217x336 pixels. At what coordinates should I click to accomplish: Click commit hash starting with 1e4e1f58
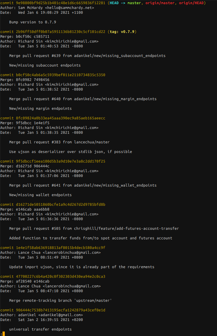tap(61, 248)
